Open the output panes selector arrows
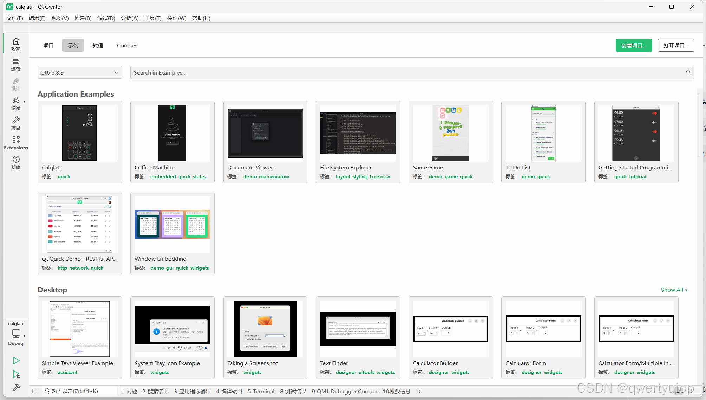The height and width of the screenshot is (400, 706). tap(419, 391)
